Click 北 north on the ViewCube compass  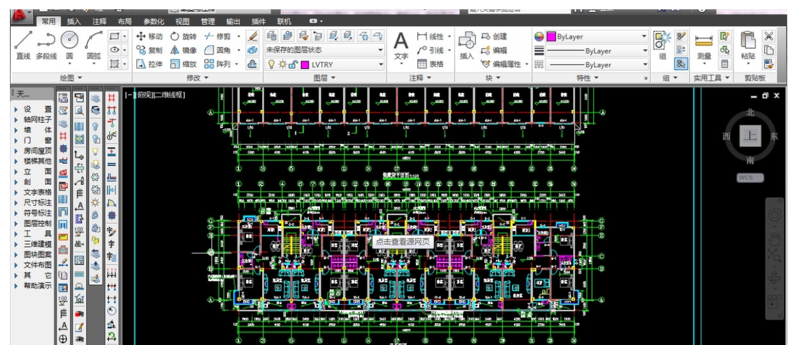pos(749,113)
